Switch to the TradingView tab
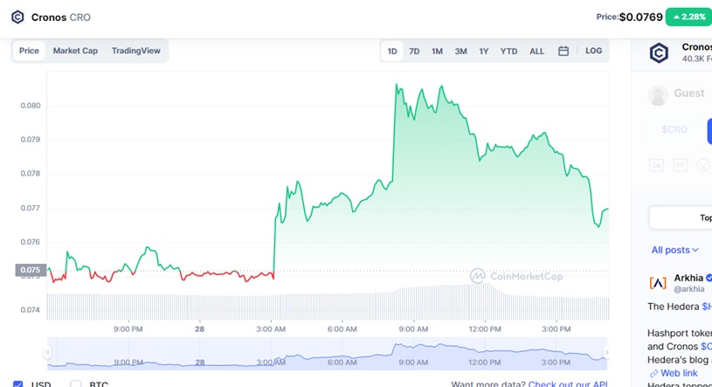The width and height of the screenshot is (712, 387). tap(135, 51)
